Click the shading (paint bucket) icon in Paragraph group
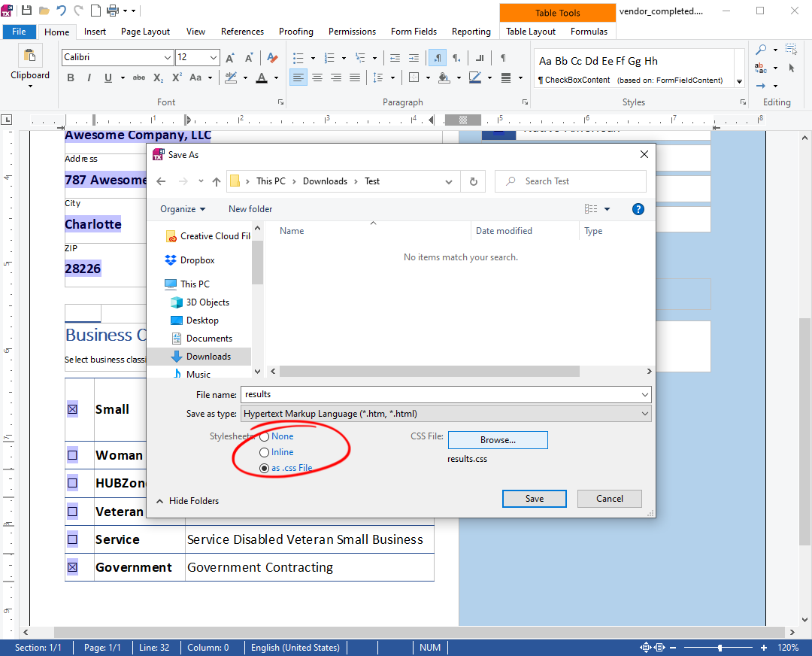 pyautogui.click(x=443, y=77)
